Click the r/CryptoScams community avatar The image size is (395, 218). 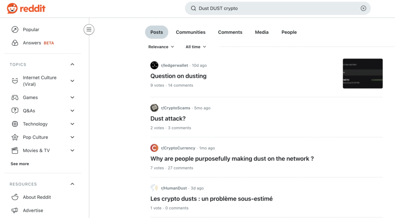pyautogui.click(x=154, y=108)
